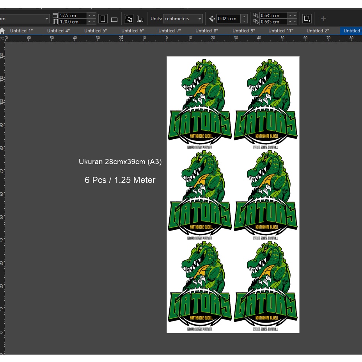Select the top-left Gators logo artwork

click(x=199, y=104)
